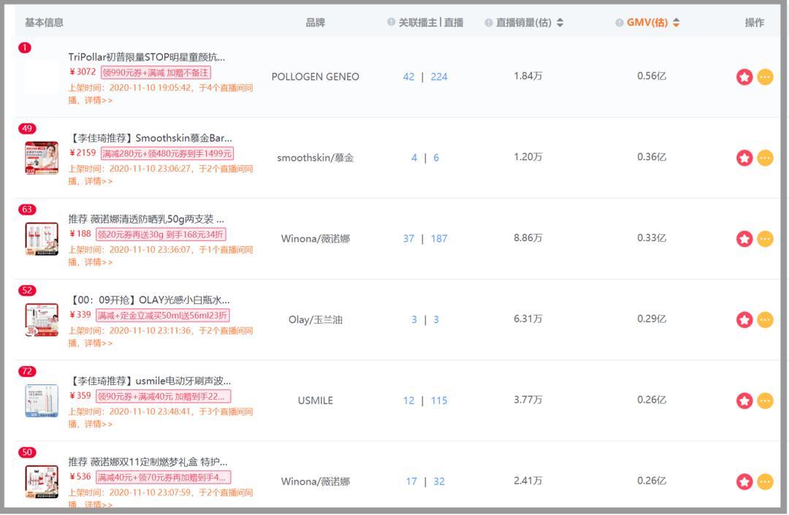The image size is (789, 515).
Task: Click info icon beside 关联播主|直播 header
Action: pyautogui.click(x=391, y=22)
